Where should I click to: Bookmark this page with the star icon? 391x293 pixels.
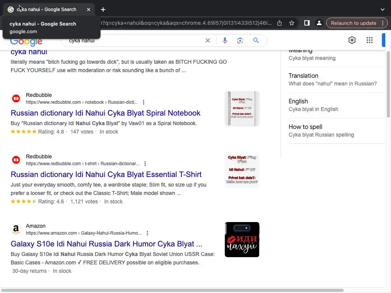[x=291, y=23]
